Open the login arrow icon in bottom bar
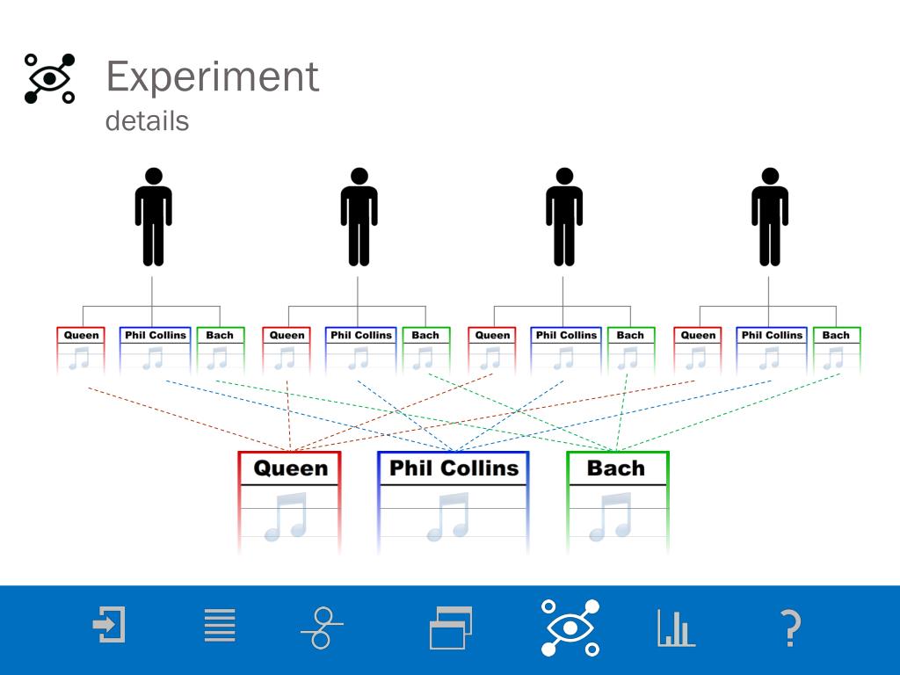Viewport: 900px width, 675px height. pos(109,625)
